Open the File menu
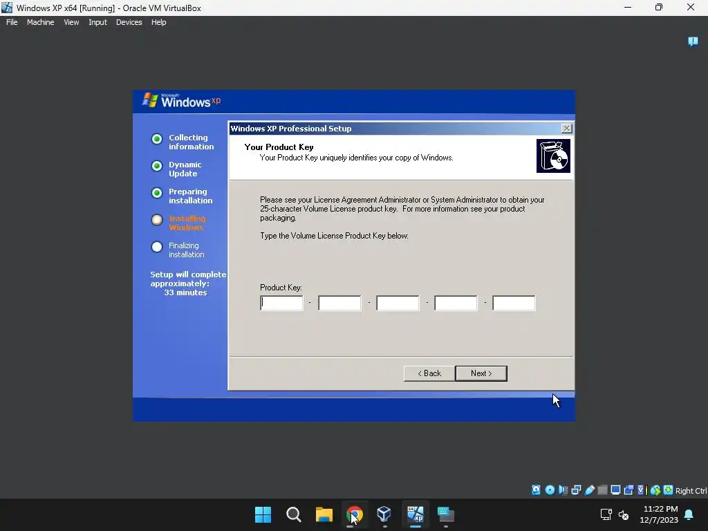 pyautogui.click(x=12, y=22)
